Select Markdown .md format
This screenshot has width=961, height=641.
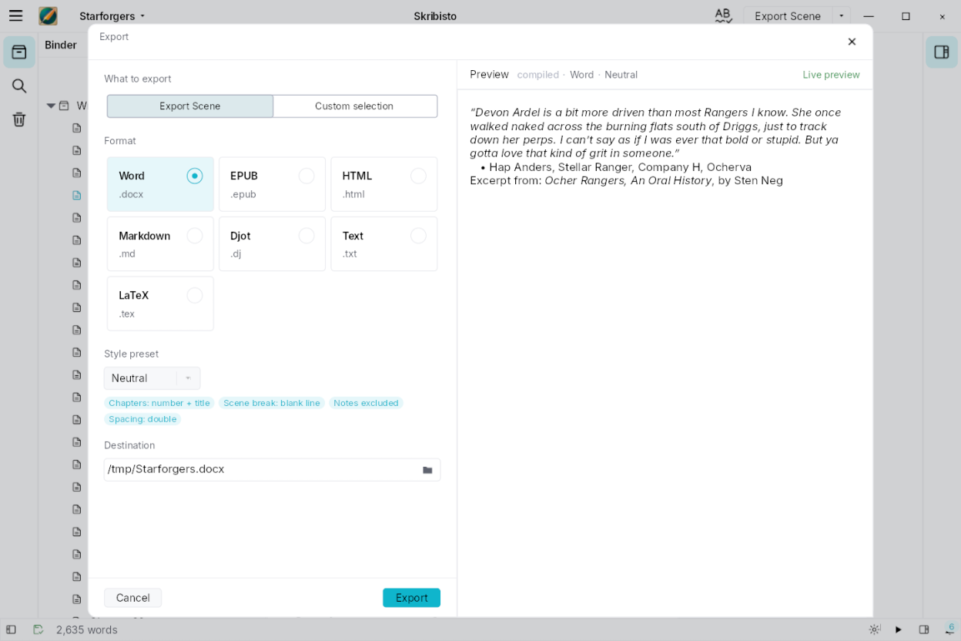pos(160,243)
